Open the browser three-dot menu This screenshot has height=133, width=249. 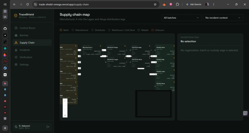coord(213,4)
